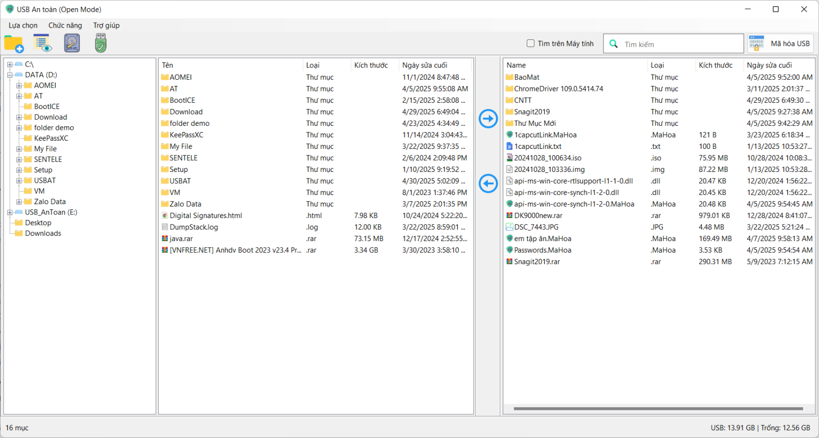This screenshot has height=438, width=819.
Task: Click the green USB shield icon
Action: click(x=100, y=43)
